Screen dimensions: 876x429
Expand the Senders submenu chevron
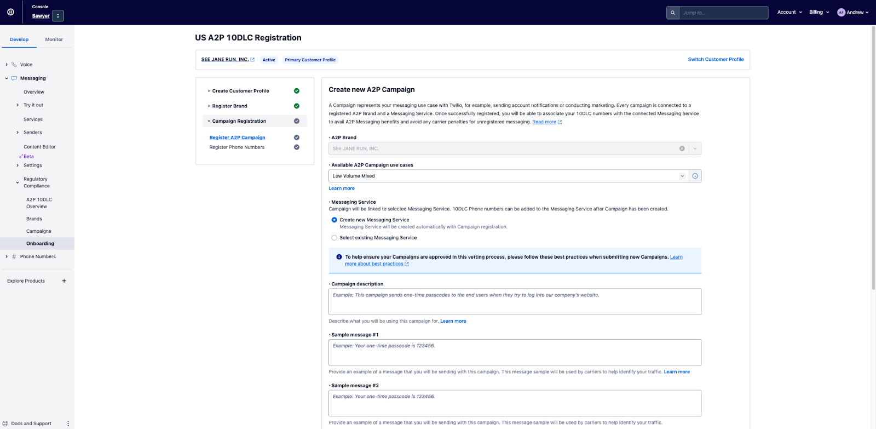click(x=18, y=133)
